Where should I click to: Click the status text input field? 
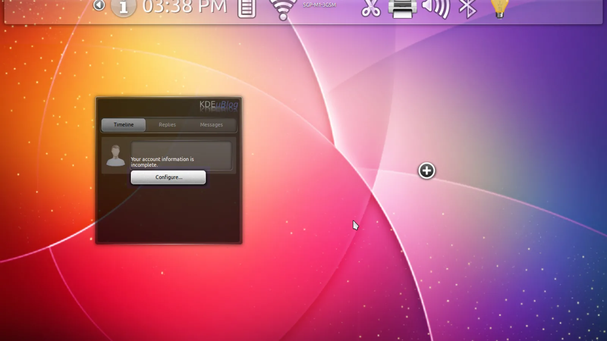181,156
